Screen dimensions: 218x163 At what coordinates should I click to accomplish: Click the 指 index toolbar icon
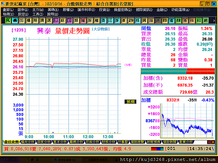tap(151, 21)
